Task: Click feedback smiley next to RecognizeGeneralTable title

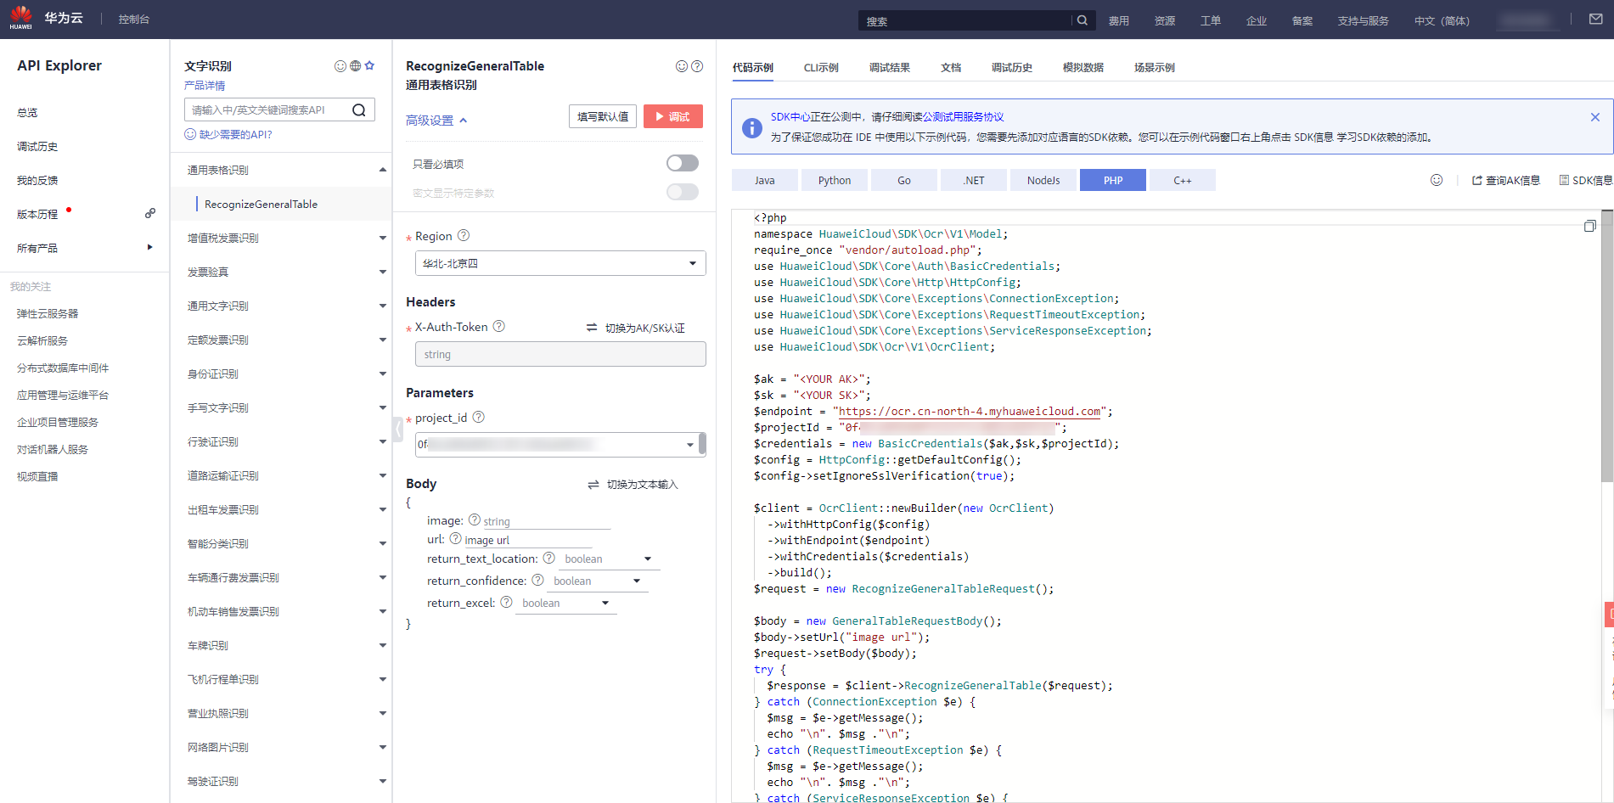Action: [x=682, y=65]
